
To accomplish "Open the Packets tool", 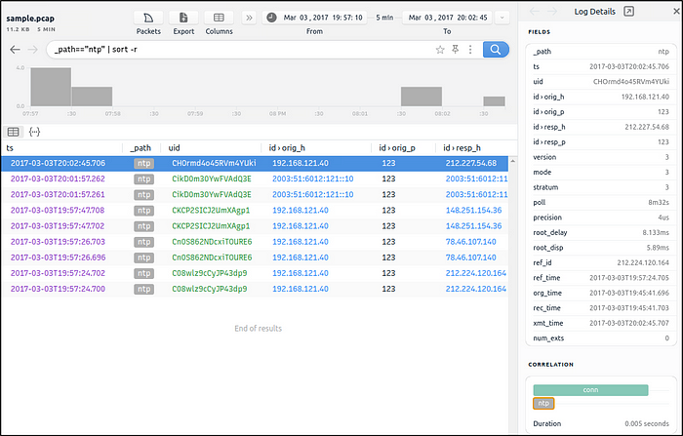I will pos(148,18).
